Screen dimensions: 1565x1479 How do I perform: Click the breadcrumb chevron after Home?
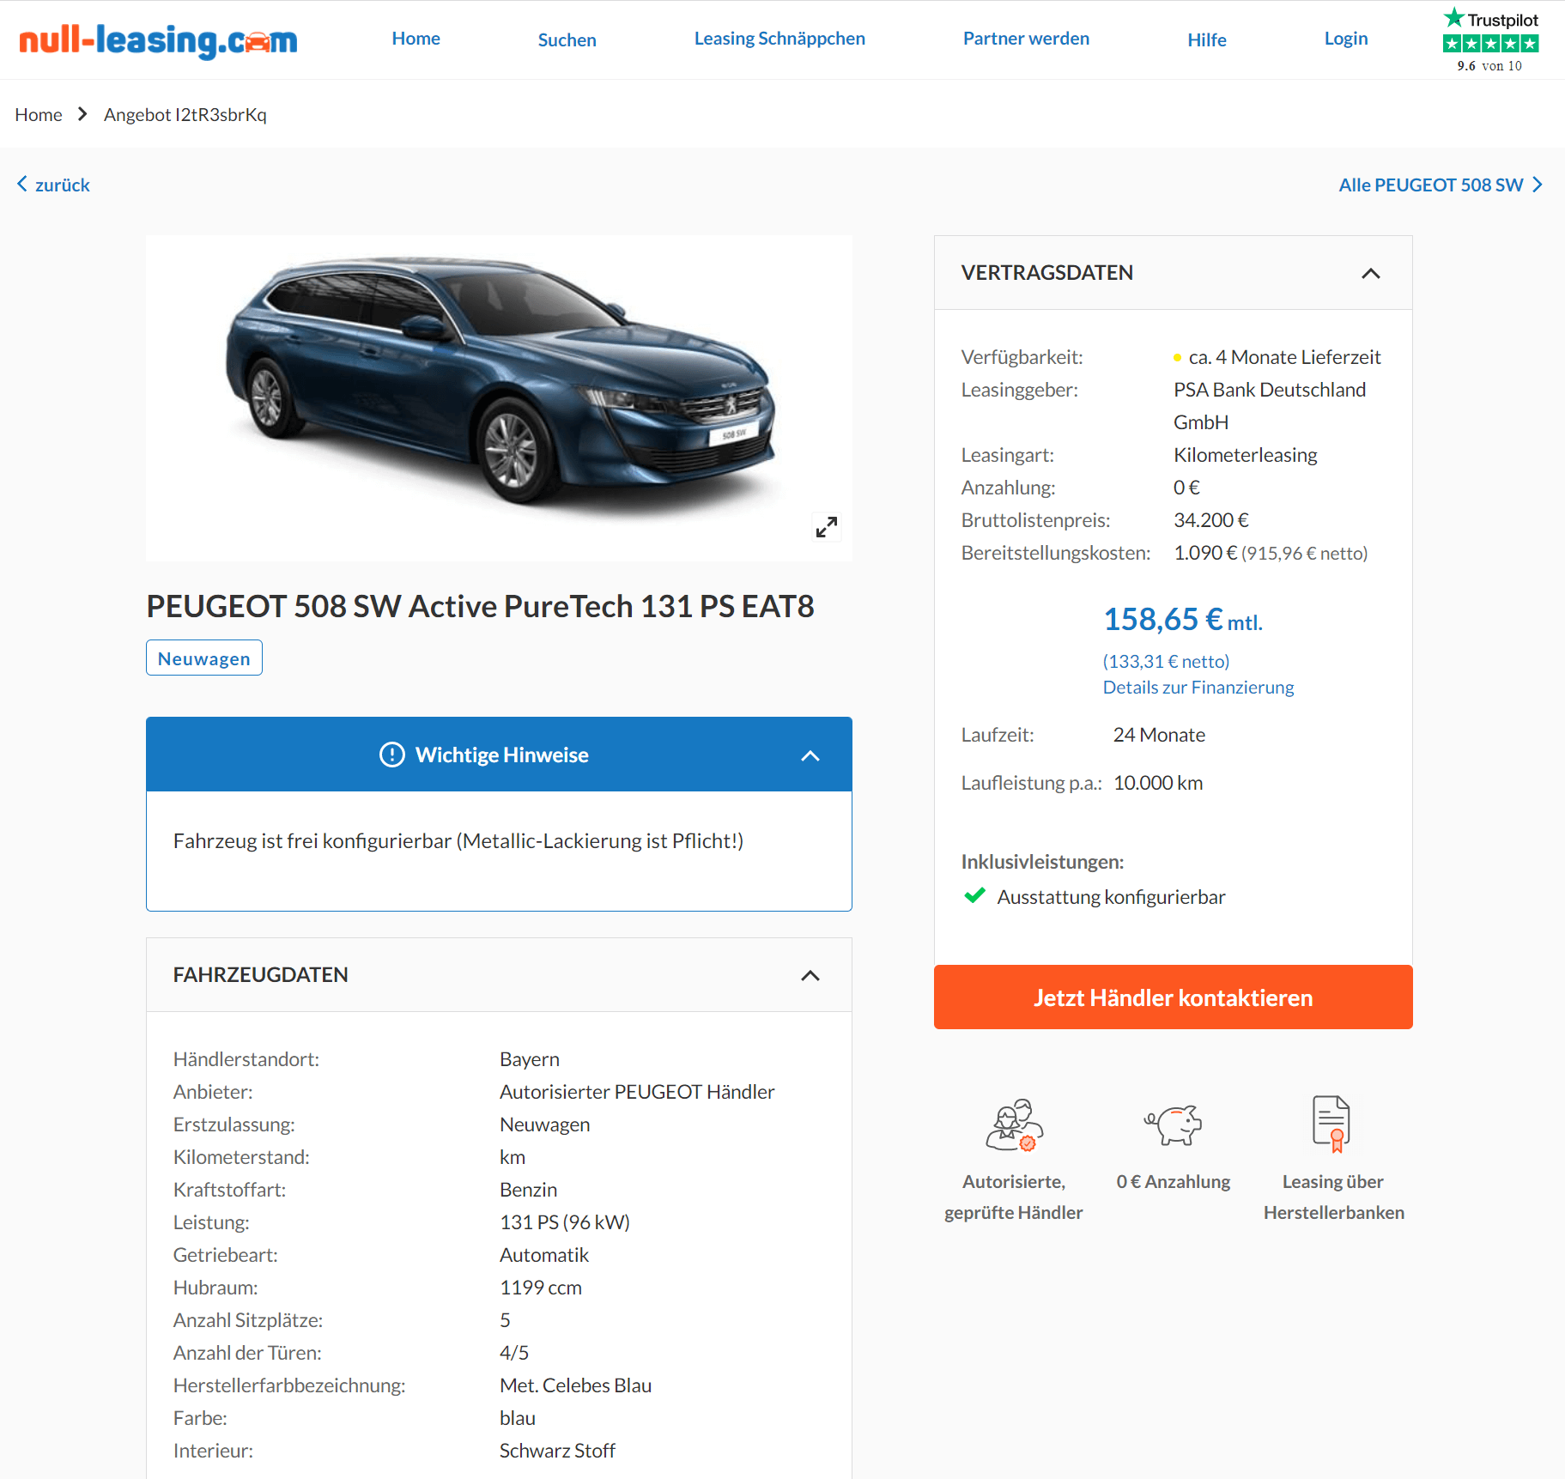point(82,114)
